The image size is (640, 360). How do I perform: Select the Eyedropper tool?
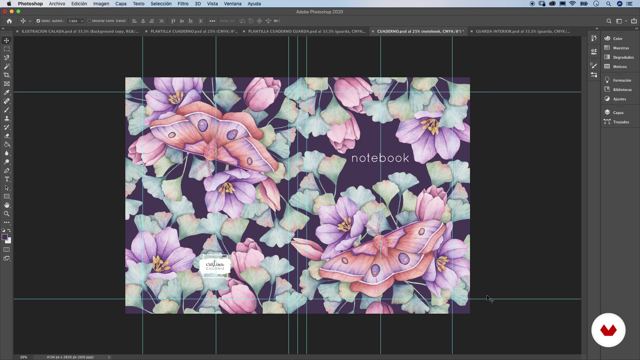pyautogui.click(x=7, y=92)
